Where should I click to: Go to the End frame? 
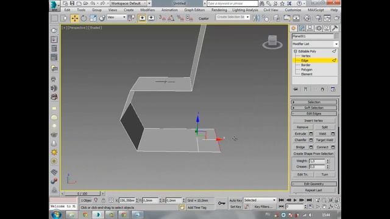309,200
